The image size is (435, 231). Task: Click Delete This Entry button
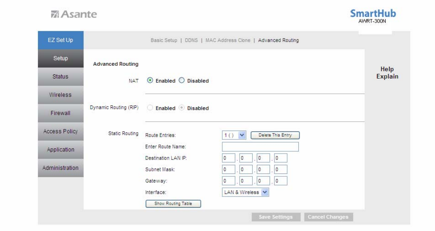coord(275,135)
